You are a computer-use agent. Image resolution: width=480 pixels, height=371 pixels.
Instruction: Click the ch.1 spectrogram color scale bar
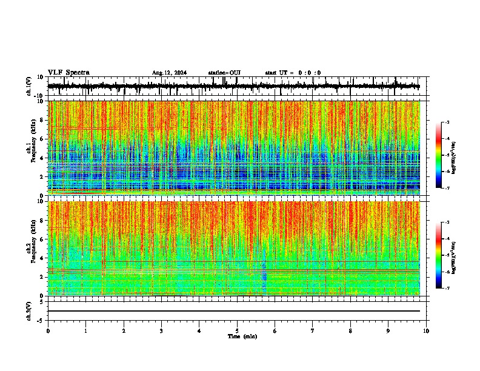[x=439, y=155]
